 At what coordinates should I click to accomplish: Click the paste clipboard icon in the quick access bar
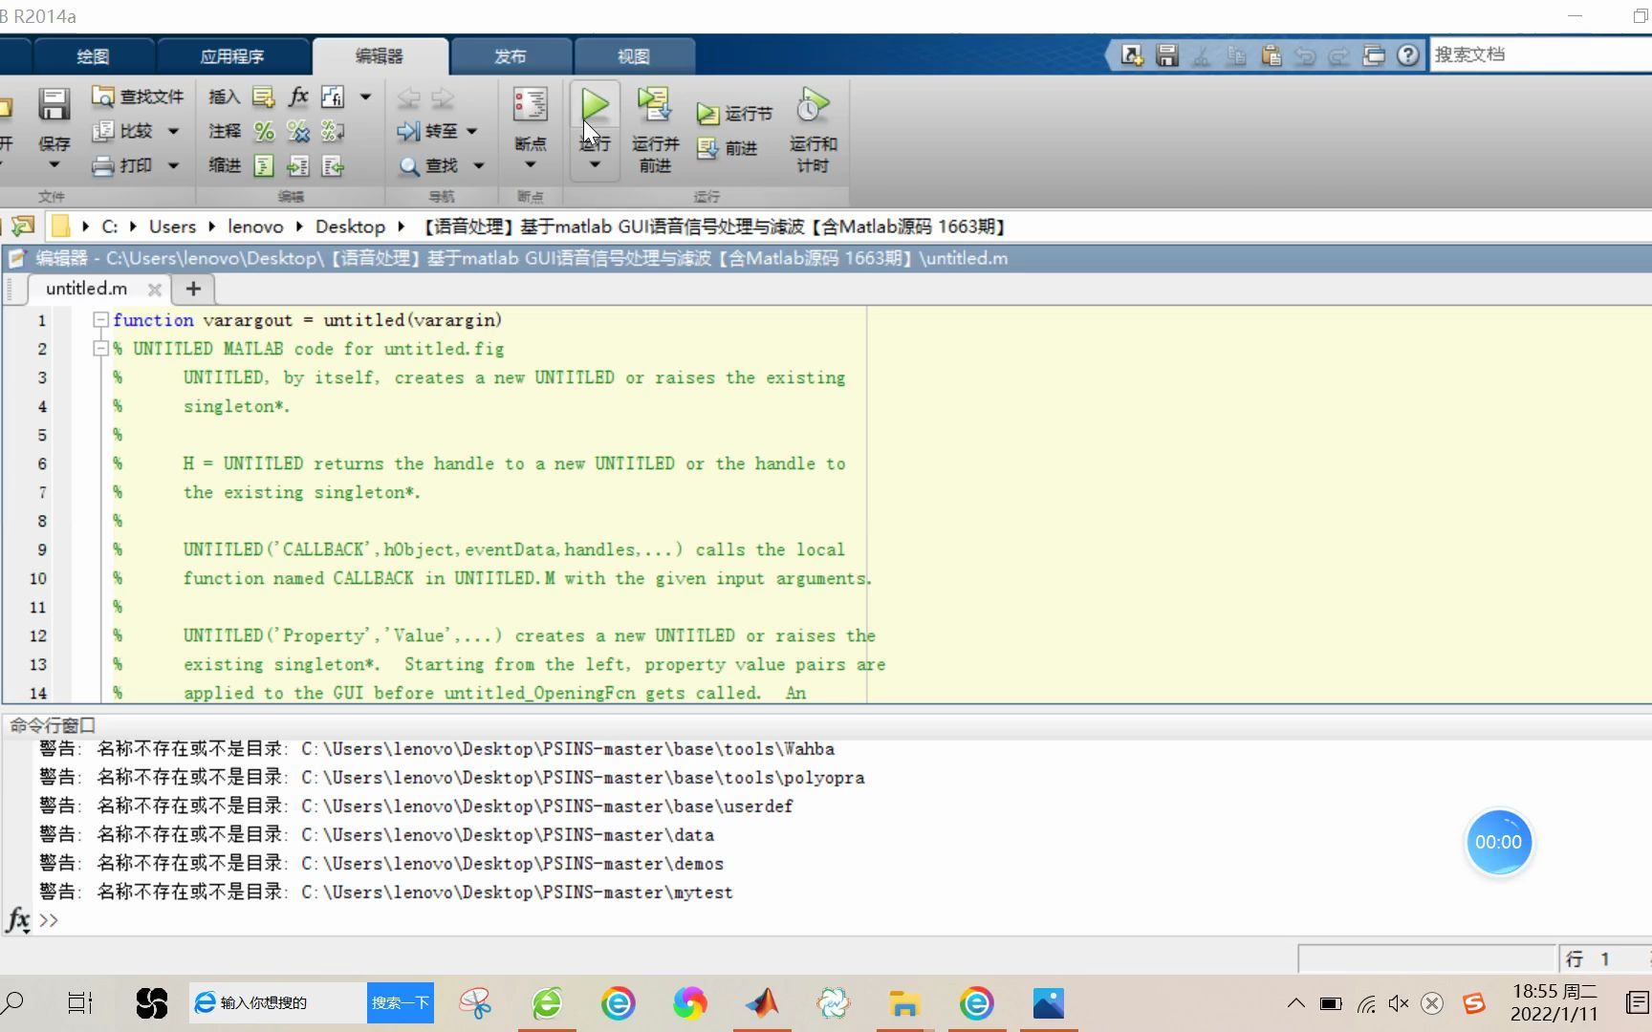pyautogui.click(x=1271, y=55)
